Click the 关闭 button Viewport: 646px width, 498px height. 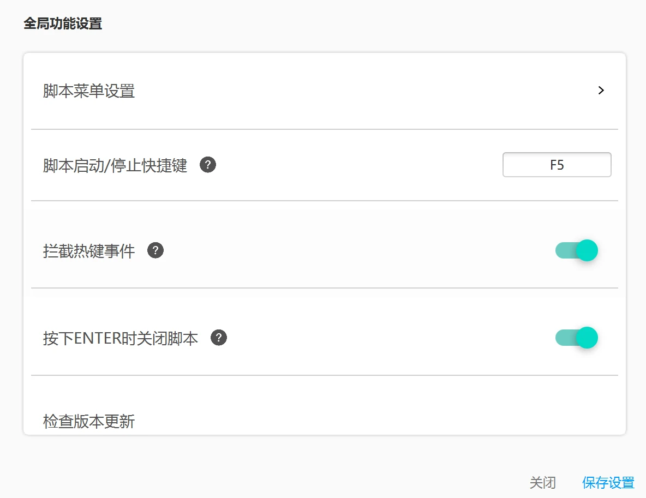click(542, 482)
